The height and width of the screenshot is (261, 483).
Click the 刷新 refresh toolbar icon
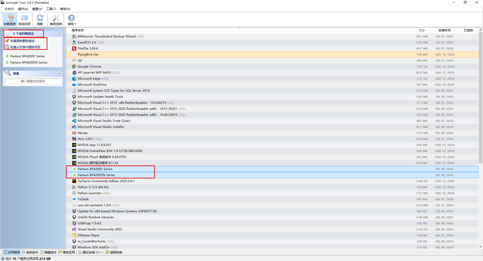[40, 20]
